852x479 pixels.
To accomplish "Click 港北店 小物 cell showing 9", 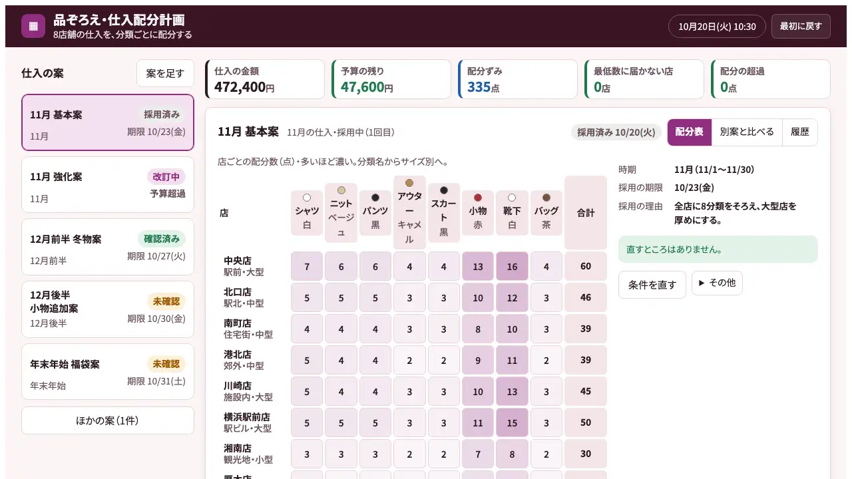I will (x=478, y=360).
